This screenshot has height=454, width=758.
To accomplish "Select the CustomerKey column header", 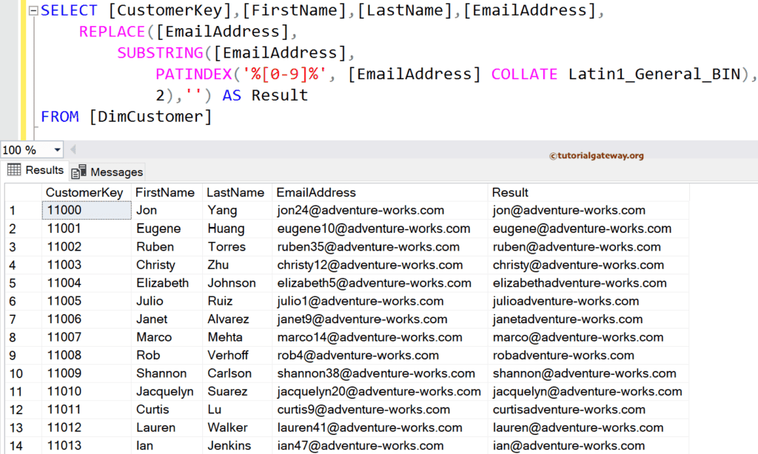I will tap(84, 192).
